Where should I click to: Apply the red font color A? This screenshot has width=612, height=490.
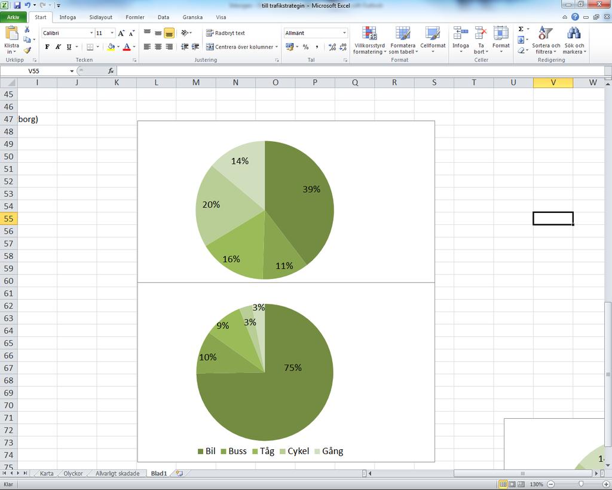pos(127,47)
